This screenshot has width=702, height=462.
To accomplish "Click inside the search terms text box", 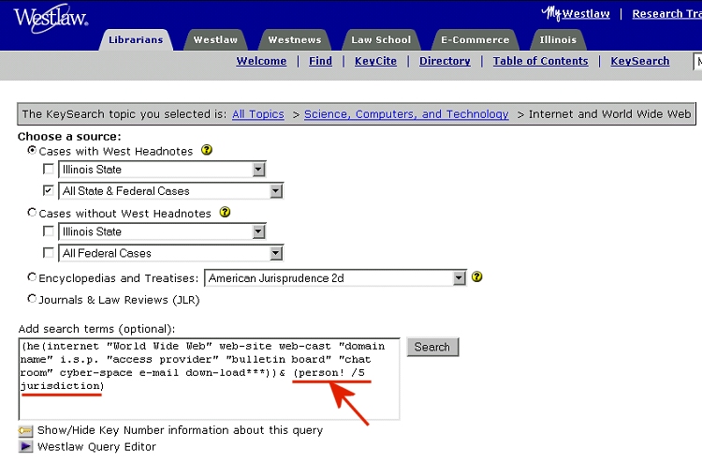I will [x=209, y=380].
